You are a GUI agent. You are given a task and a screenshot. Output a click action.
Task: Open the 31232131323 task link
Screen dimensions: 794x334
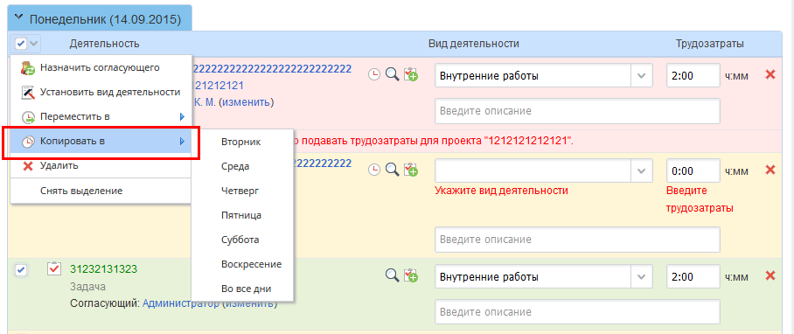coord(104,268)
